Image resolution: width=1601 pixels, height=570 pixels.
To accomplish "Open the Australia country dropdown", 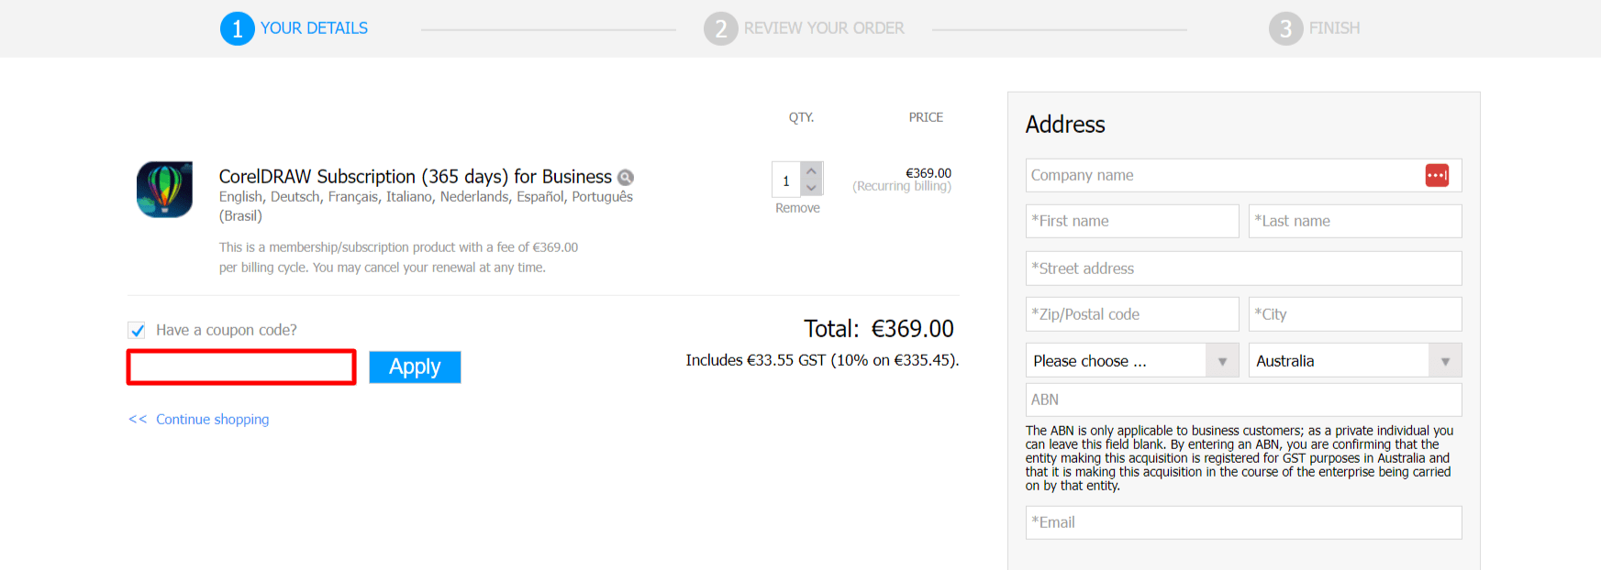I will tap(1355, 360).
